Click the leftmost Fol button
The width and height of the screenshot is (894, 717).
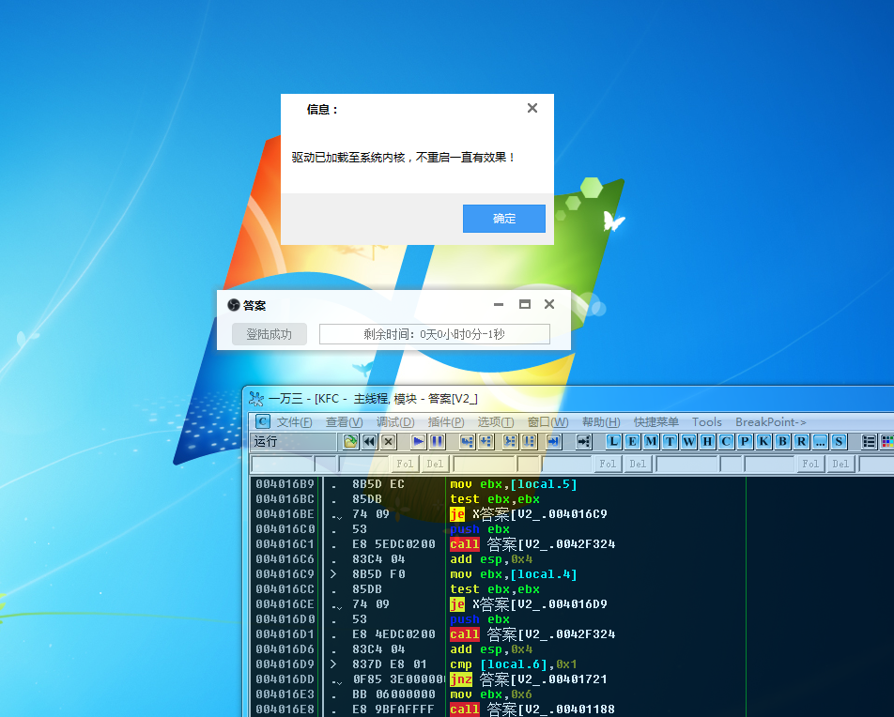tap(405, 464)
